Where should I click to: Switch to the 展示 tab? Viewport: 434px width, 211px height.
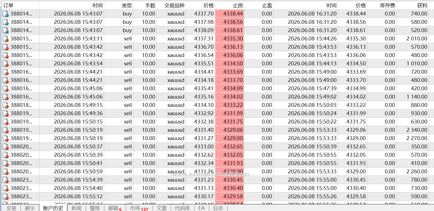[x=30, y=208]
